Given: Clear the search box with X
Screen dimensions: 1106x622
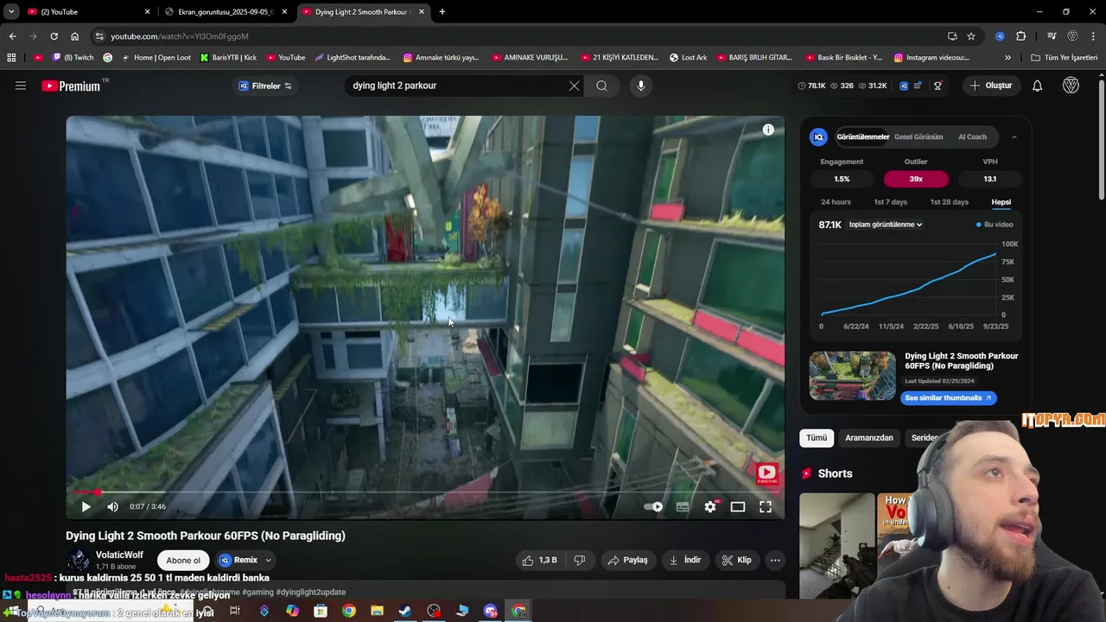Looking at the screenshot, I should pyautogui.click(x=574, y=86).
